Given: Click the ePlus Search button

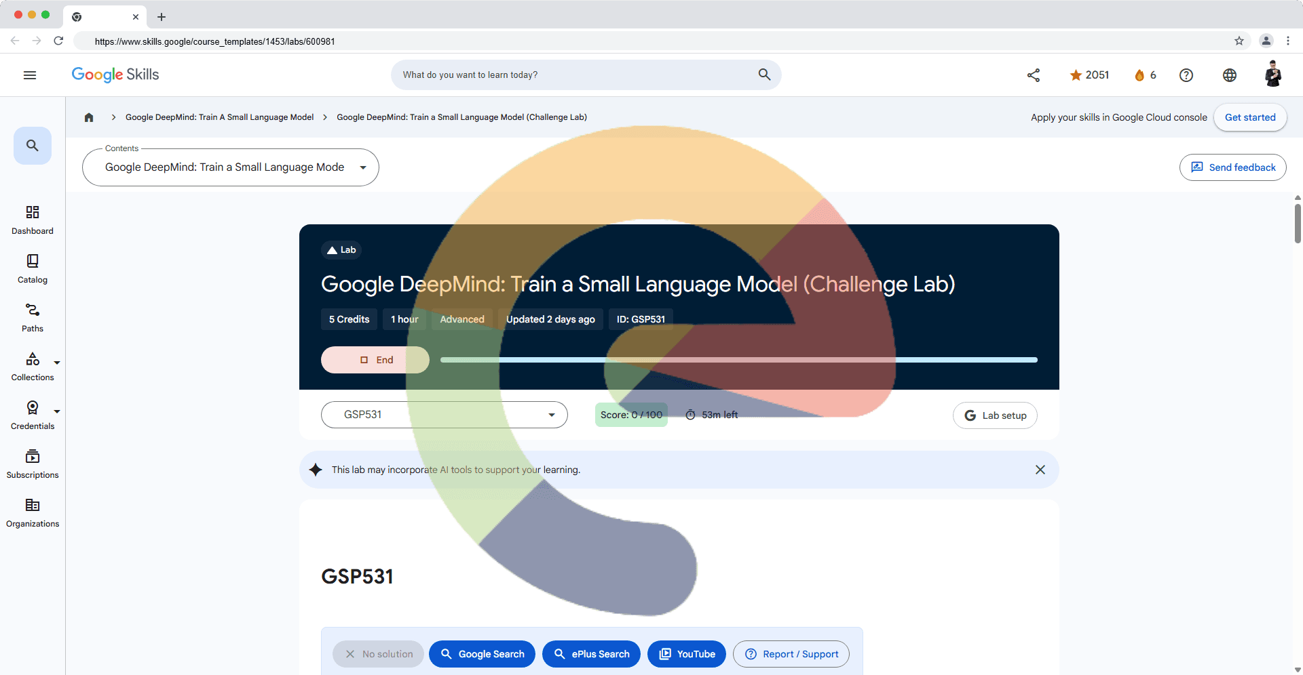Looking at the screenshot, I should click(x=591, y=654).
